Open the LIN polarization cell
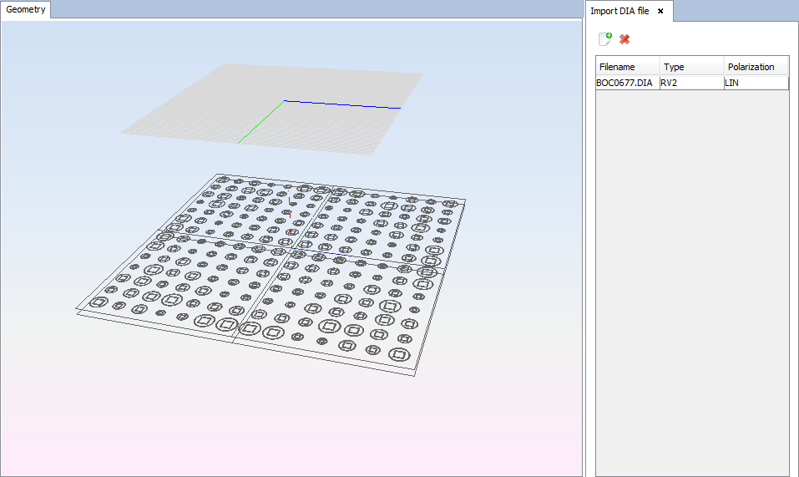This screenshot has width=799, height=477. (755, 83)
